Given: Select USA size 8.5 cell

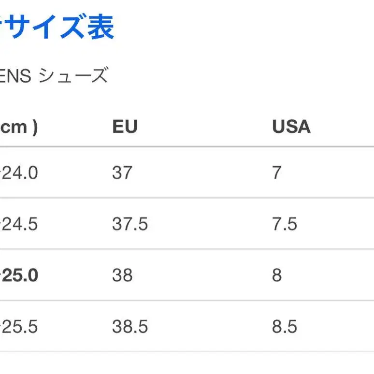Looking at the screenshot, I should pos(284,327).
